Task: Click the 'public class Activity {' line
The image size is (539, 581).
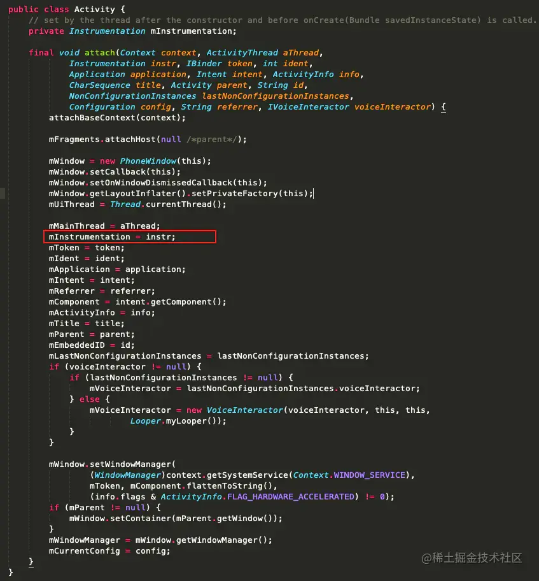Action: click(67, 10)
